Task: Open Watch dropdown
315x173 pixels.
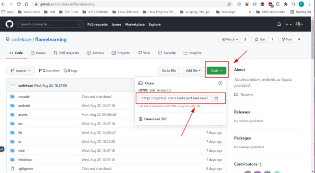Action: tap(230, 39)
